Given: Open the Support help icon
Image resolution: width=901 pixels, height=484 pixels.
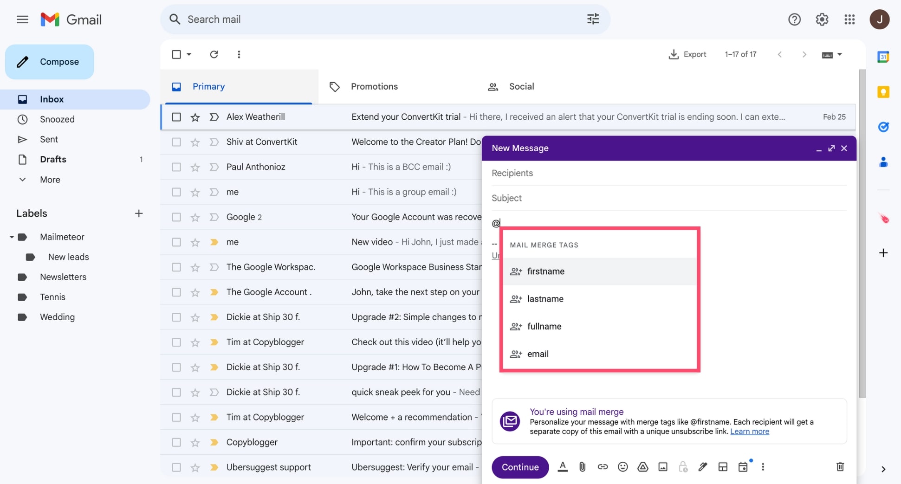Looking at the screenshot, I should pos(794,19).
